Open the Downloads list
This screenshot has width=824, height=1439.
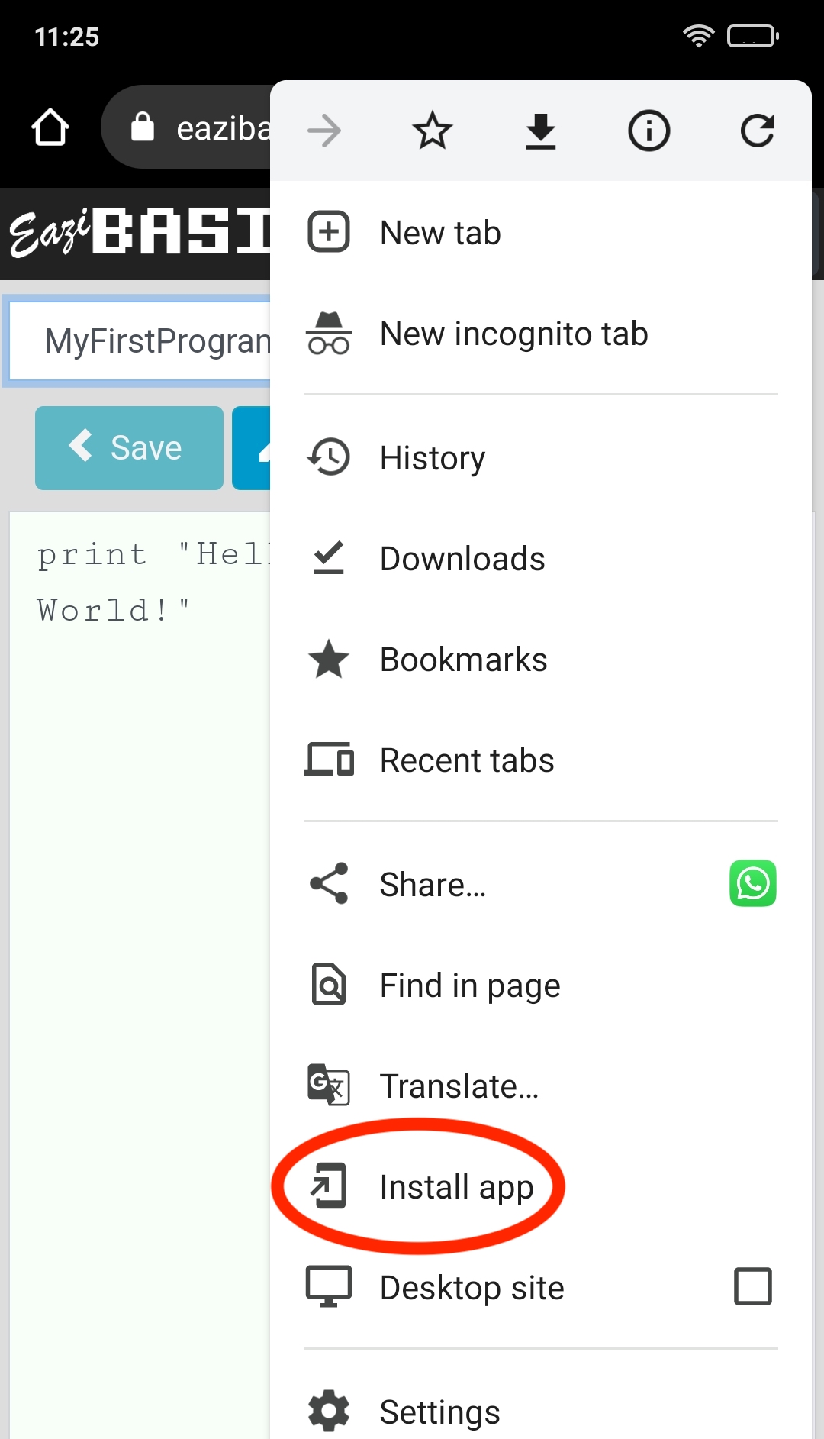(462, 559)
